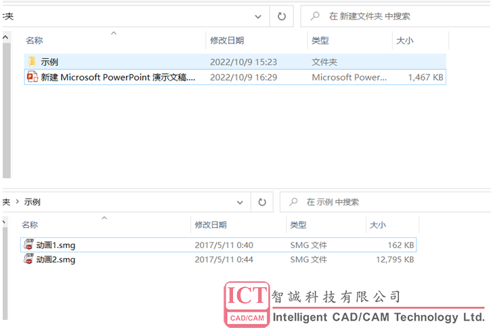The width and height of the screenshot is (491, 328).
Task: Click the search magnifier in 新建文件夹 search box
Action: pyautogui.click(x=314, y=16)
